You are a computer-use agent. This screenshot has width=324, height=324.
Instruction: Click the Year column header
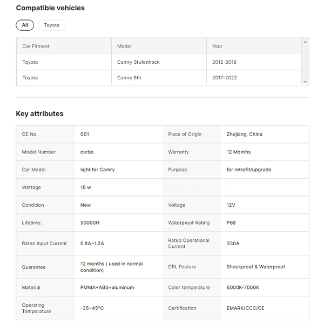[217, 46]
